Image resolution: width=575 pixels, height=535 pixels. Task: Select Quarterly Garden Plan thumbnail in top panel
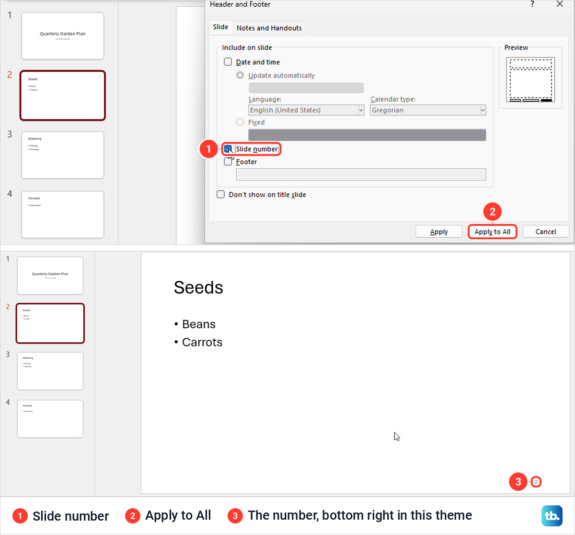[x=63, y=36]
